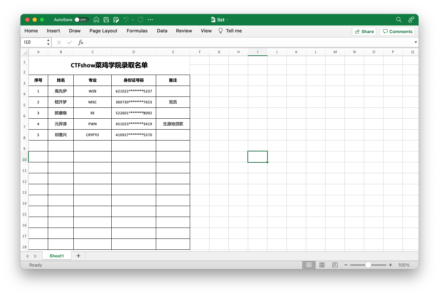Image resolution: width=439 pixels, height=296 pixels.
Task: Toggle the AutoSave switch
Action: click(81, 20)
